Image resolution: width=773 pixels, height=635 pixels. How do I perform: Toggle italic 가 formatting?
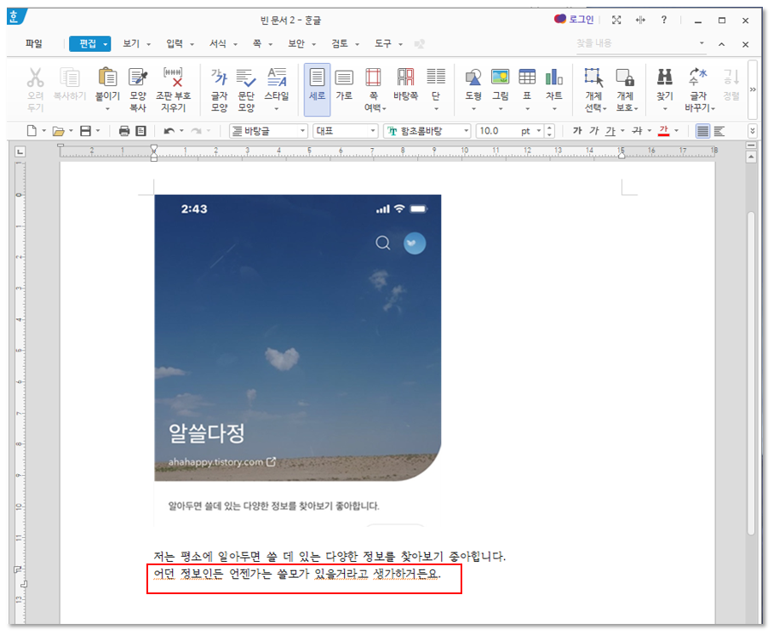(594, 130)
